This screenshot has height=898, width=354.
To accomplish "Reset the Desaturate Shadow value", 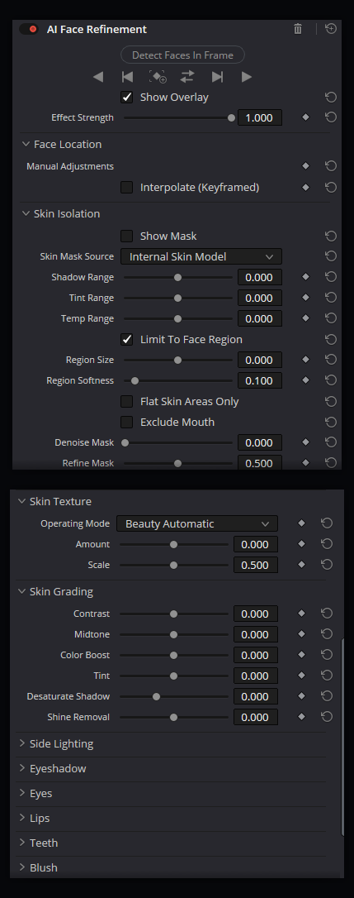I will click(x=327, y=696).
